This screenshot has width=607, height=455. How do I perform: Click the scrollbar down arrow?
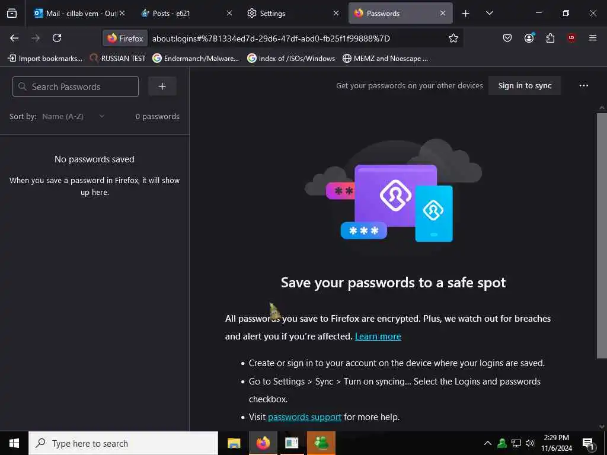(x=602, y=427)
